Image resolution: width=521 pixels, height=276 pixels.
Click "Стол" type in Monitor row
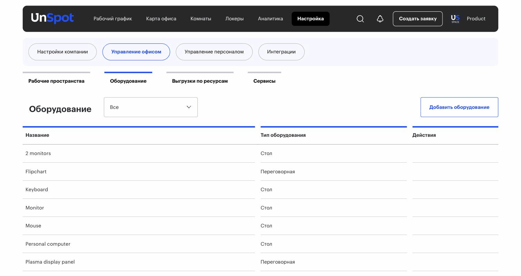pyautogui.click(x=266, y=208)
